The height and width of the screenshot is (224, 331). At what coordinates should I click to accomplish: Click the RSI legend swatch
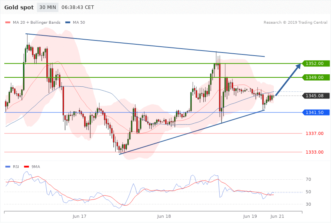8,167
